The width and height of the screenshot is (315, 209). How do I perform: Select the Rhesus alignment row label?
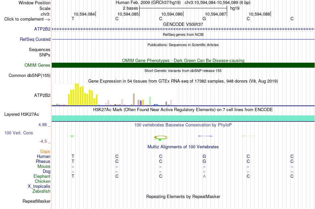click(43, 161)
